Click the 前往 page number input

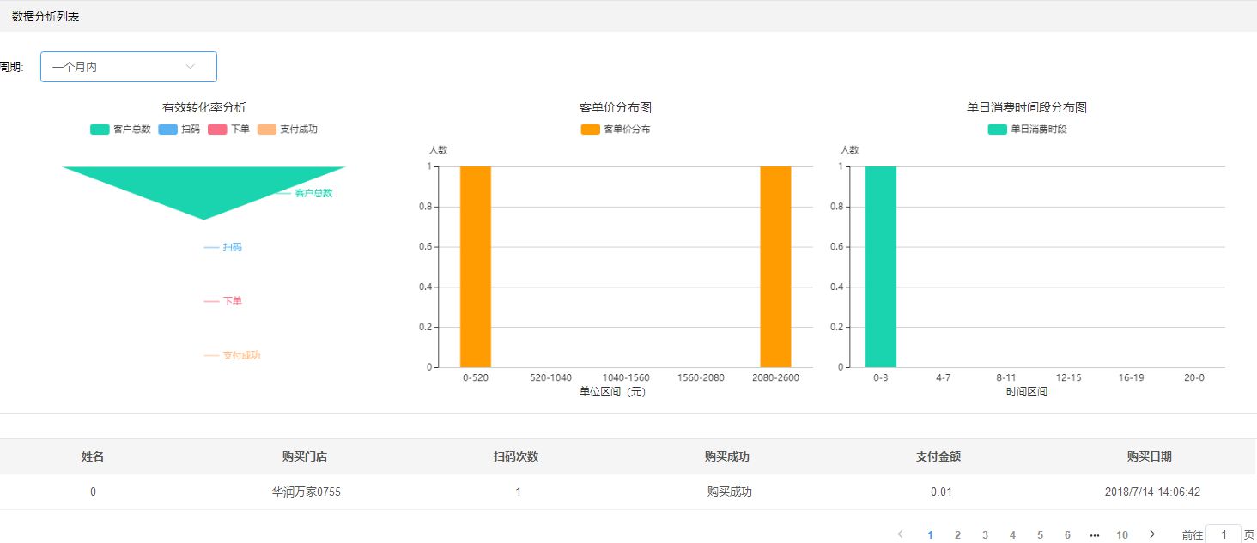click(1223, 534)
